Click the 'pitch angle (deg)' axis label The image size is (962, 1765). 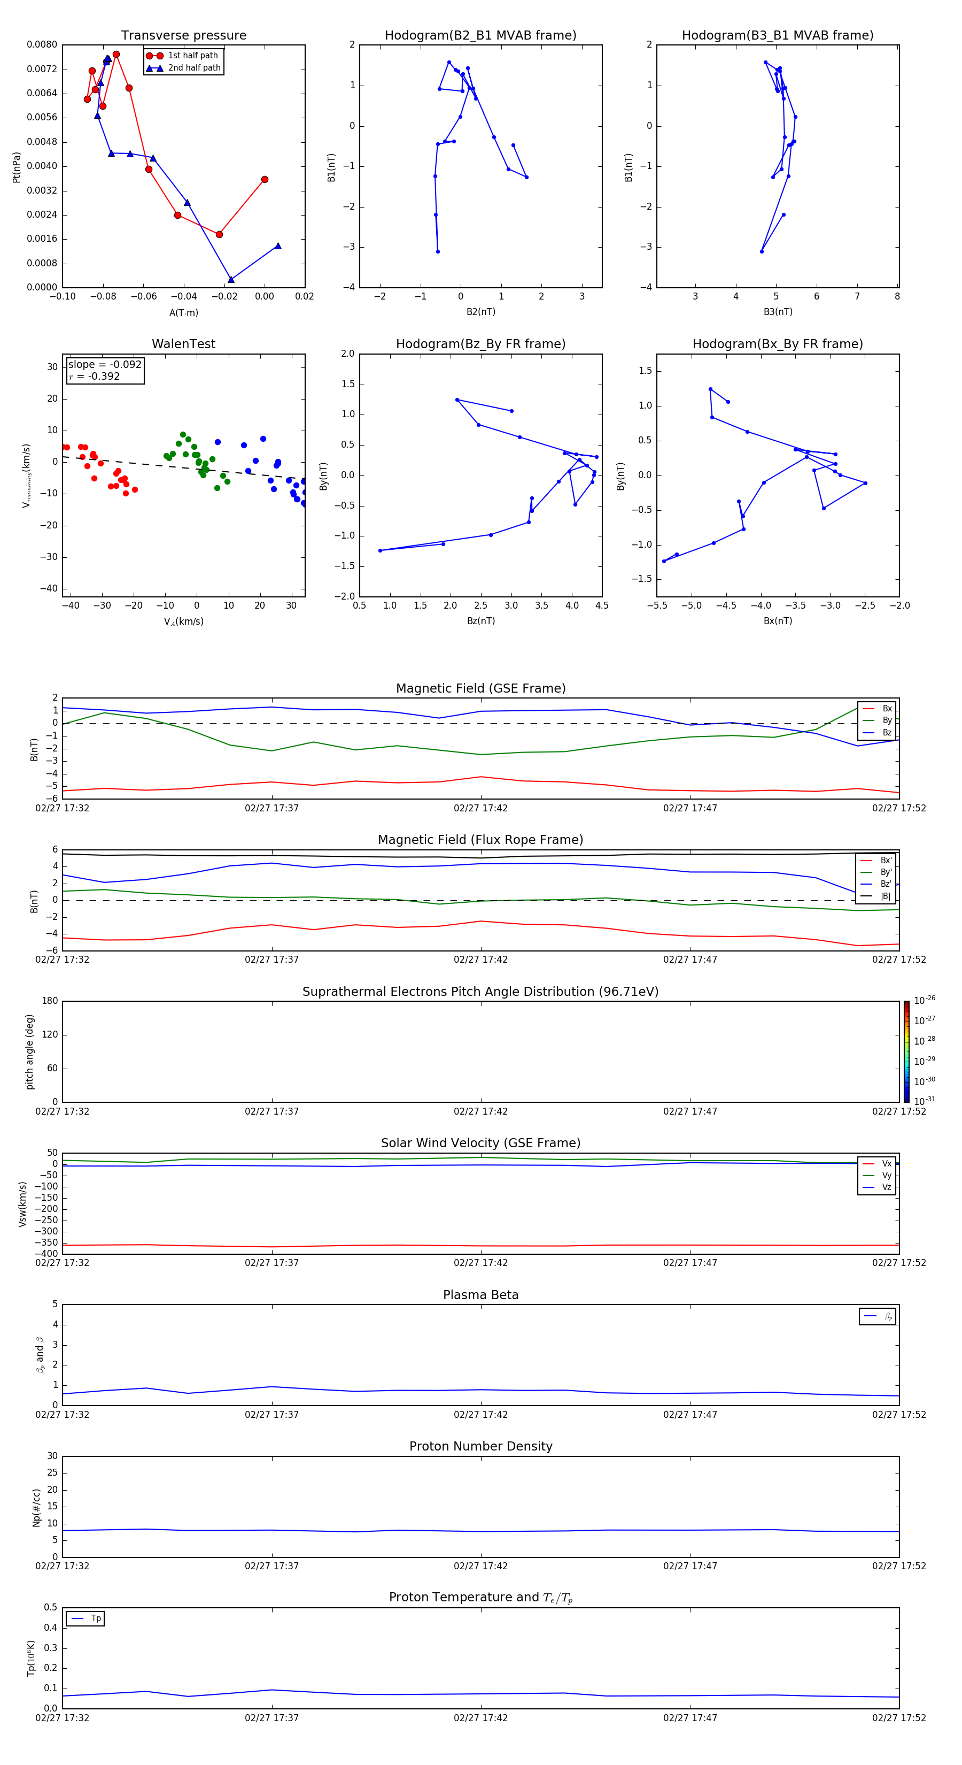click(29, 1052)
